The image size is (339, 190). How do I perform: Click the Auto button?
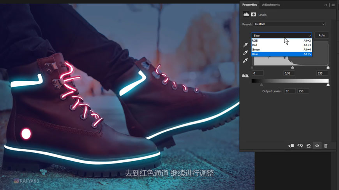(321, 35)
